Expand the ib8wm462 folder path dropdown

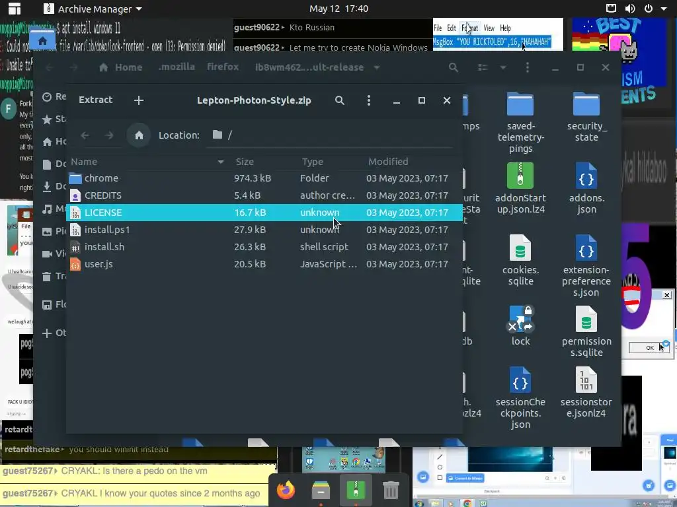[x=377, y=68]
